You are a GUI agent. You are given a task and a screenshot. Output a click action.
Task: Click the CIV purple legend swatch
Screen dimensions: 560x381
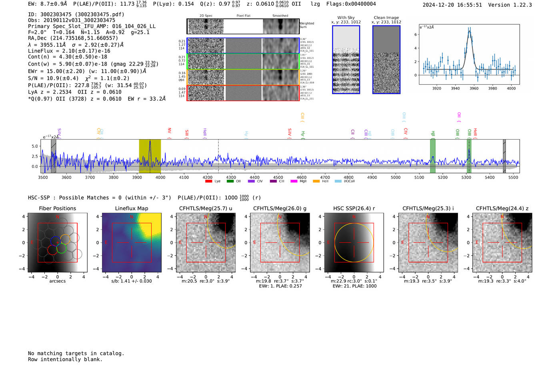pos(251,181)
